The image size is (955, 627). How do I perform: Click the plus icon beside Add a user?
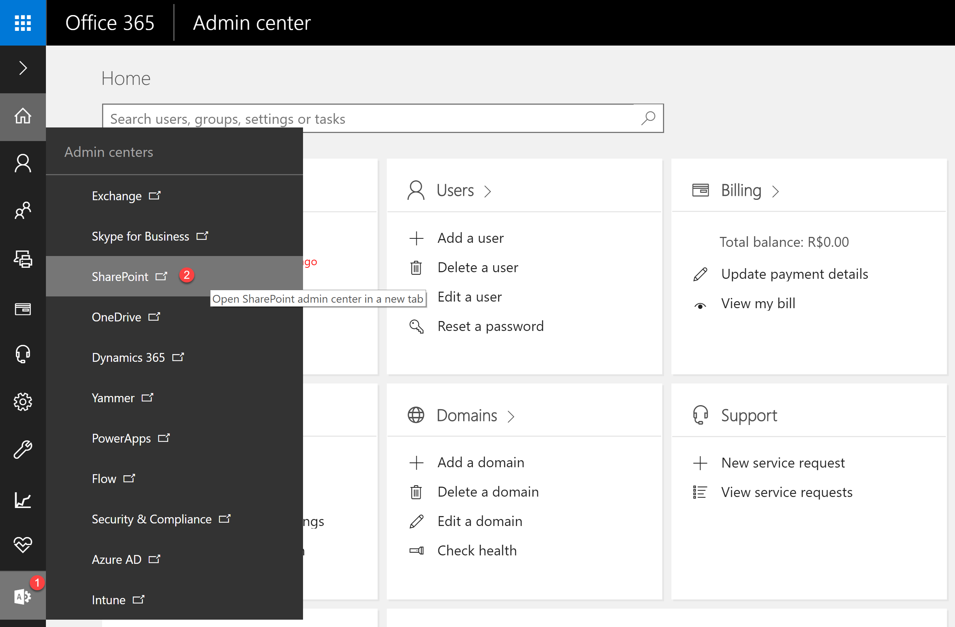[417, 238]
